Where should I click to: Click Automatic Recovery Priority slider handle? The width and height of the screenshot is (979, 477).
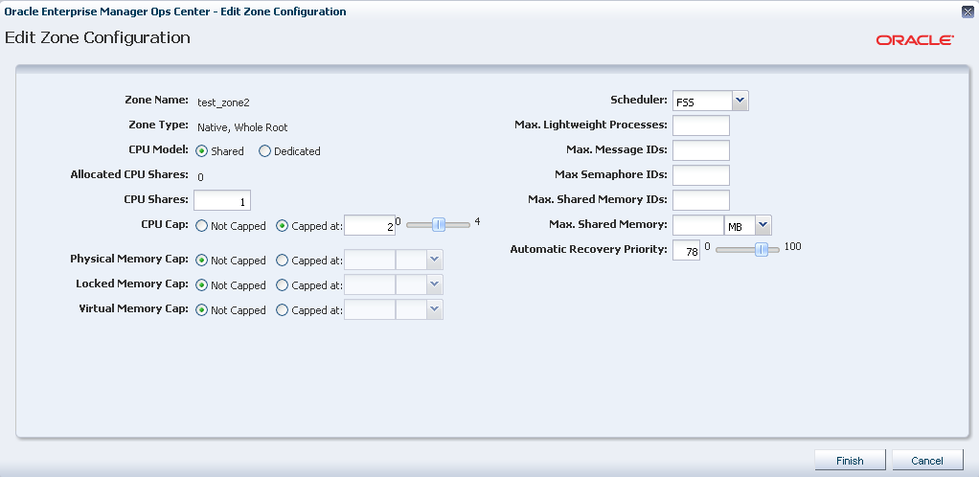pyautogui.click(x=762, y=250)
